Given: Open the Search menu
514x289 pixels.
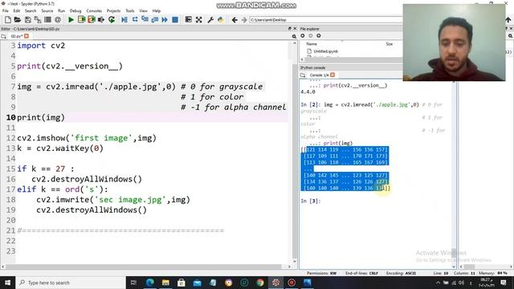Looking at the screenshot, I should [31, 10].
